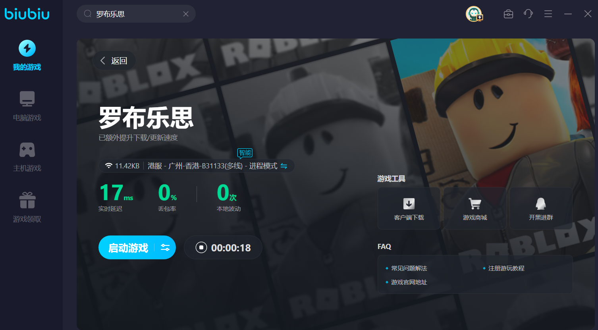Open customer support headset icon

click(x=528, y=14)
